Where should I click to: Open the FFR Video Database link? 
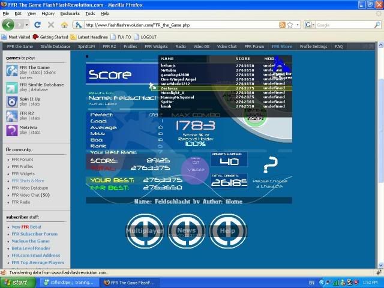[29, 188]
